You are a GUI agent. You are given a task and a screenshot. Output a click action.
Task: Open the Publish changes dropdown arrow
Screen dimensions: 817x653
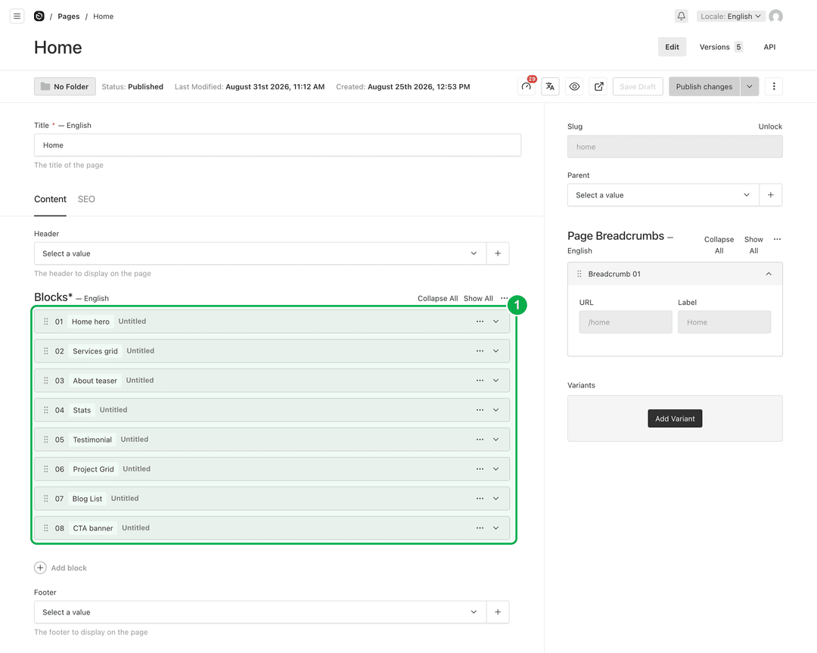pyautogui.click(x=749, y=86)
